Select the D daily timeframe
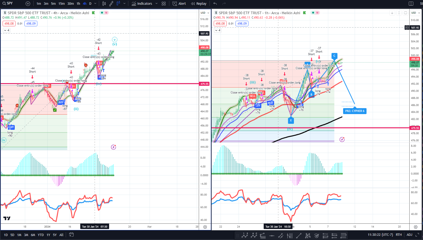The image size is (423, 240). click(90, 4)
